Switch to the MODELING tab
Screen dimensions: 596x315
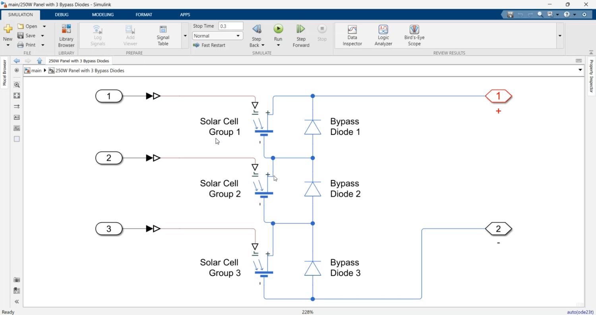(x=103, y=15)
